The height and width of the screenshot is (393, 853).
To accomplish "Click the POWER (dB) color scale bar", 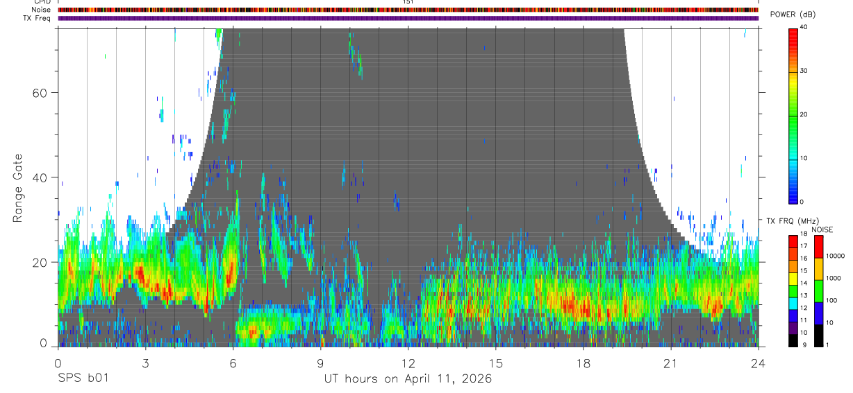I will 793,115.
